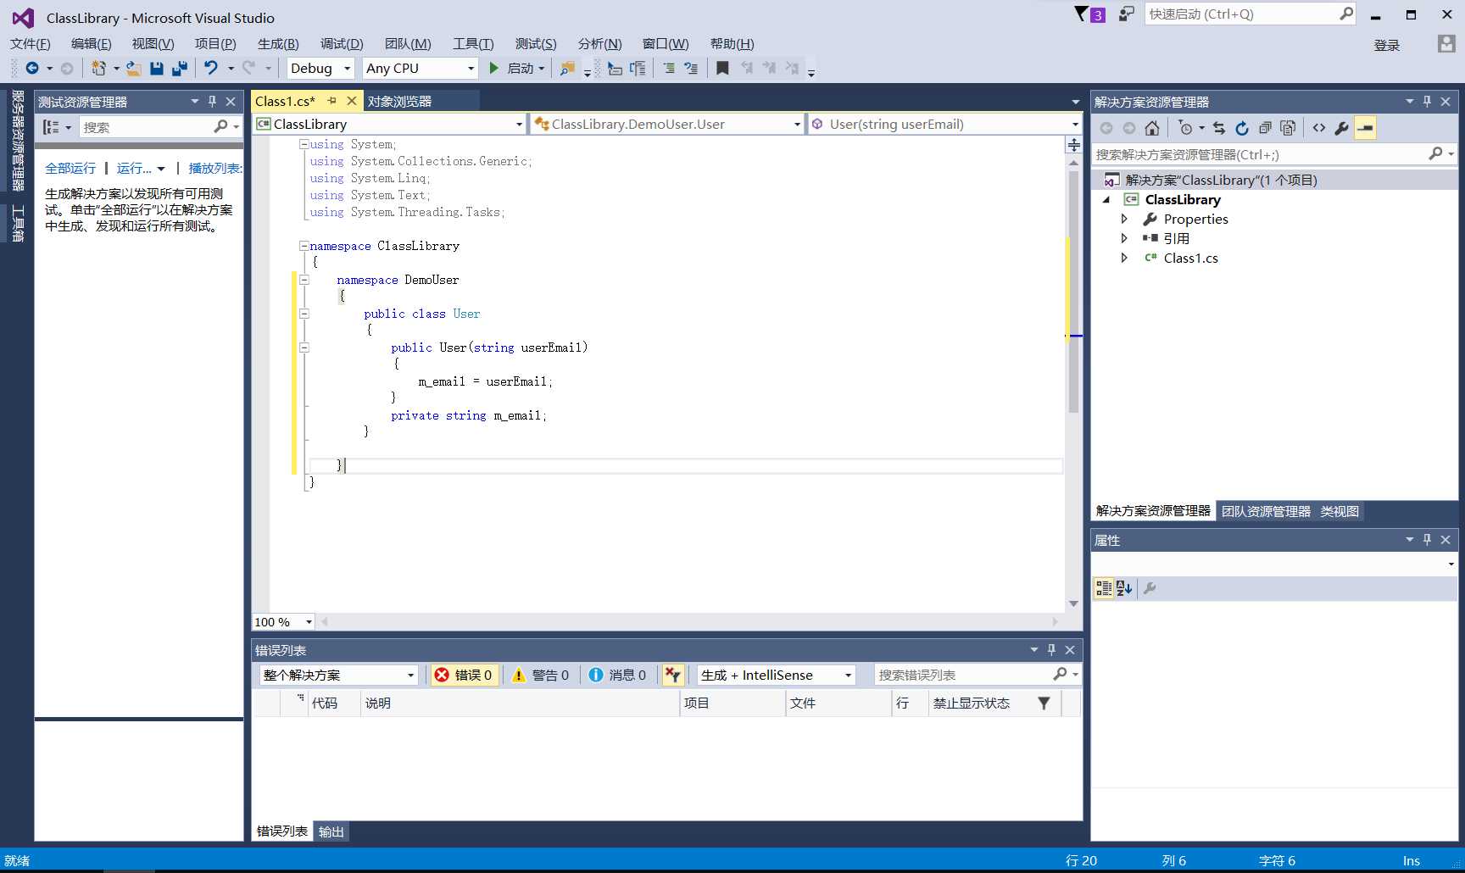Click the 全部运行 link
Screen dimensions: 1465x873
point(70,168)
